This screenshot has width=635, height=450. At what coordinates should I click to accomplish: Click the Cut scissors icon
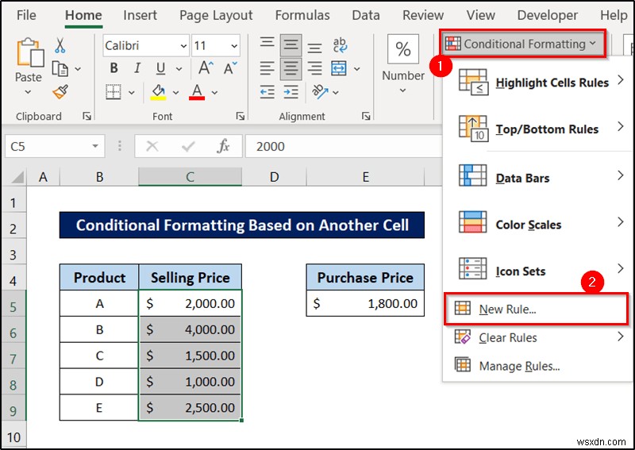(x=60, y=45)
